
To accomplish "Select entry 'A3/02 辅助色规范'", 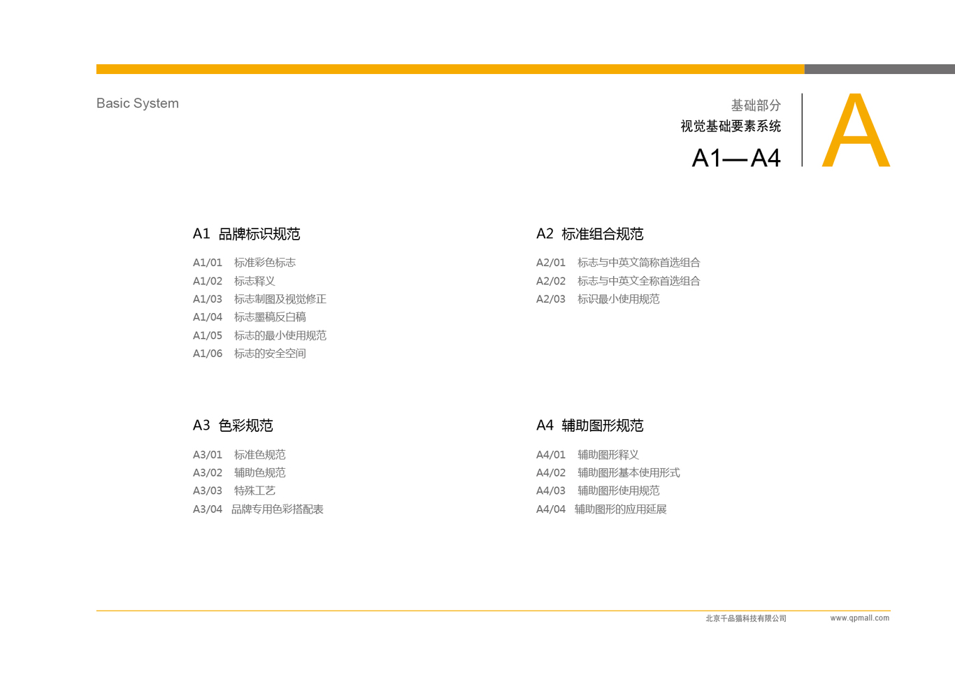I will [x=240, y=473].
